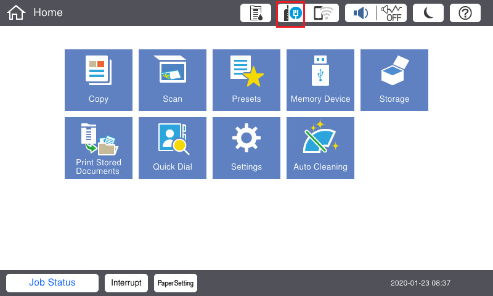This screenshot has height=296, width=493.
Task: Activate sleep mode with the moon icon
Action: (x=428, y=13)
